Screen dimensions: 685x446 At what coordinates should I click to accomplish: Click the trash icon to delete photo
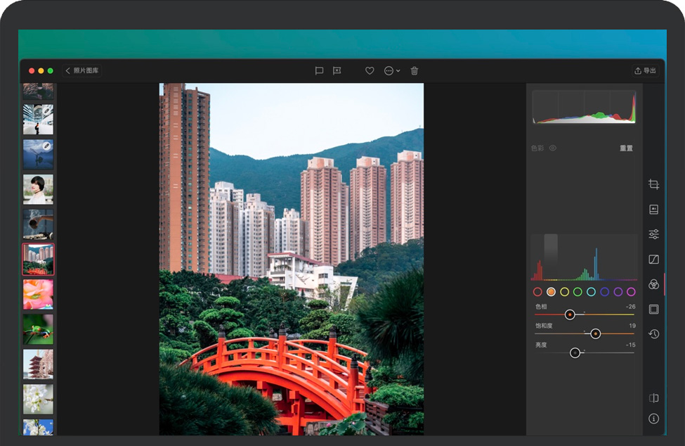coord(415,71)
